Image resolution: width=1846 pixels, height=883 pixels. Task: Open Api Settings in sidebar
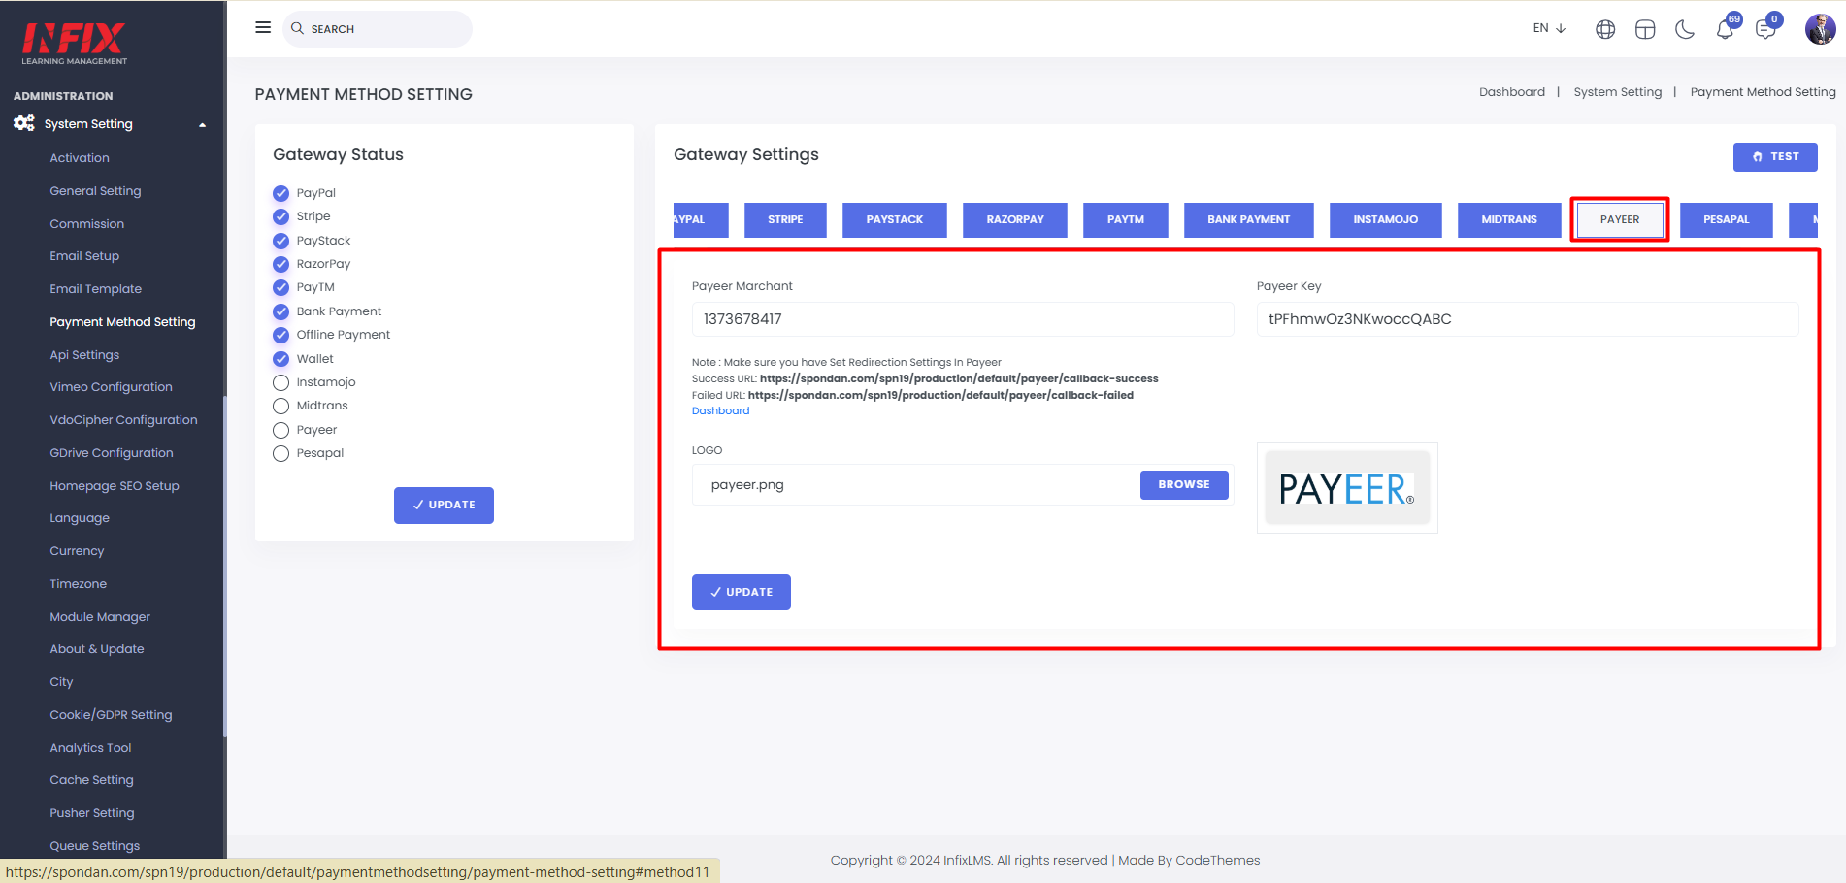pos(84,355)
